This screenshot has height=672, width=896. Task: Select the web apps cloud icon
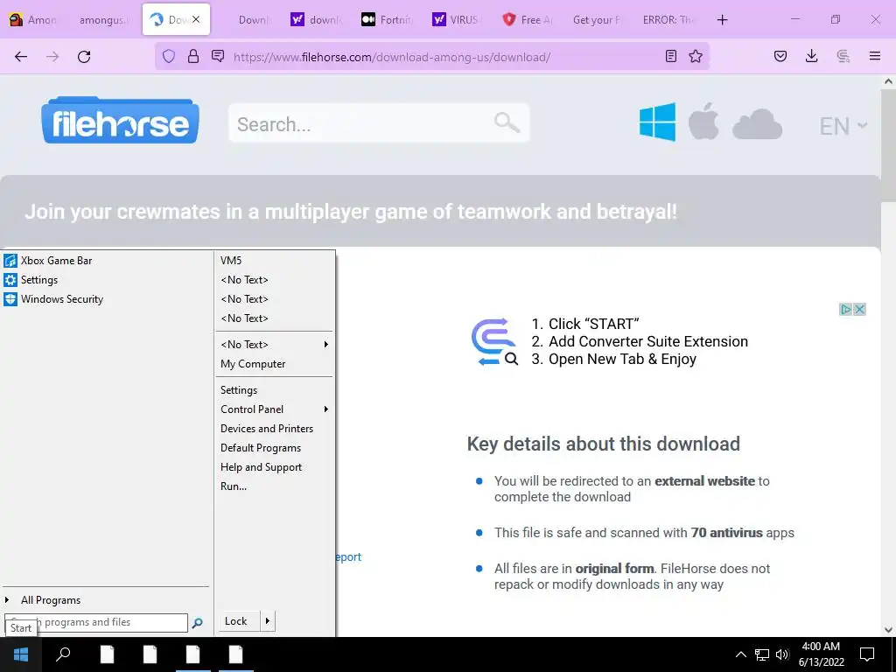(x=757, y=124)
